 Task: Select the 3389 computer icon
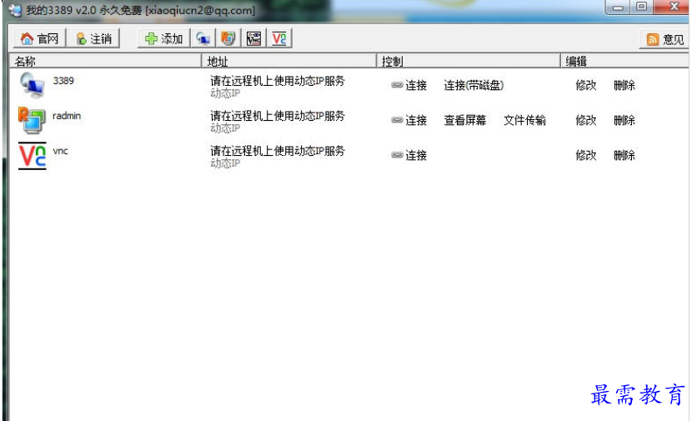(32, 85)
